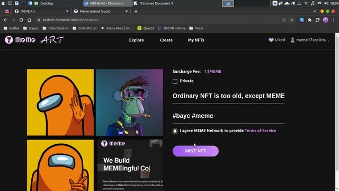Switch to the Unsaved Document 4 window
This screenshot has width=339, height=191.
coord(154,3)
